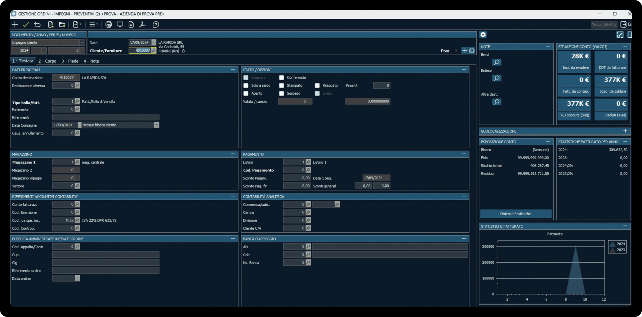Click Abi bank lookup magnifier
This screenshot has width=642, height=317.
tap(308, 247)
